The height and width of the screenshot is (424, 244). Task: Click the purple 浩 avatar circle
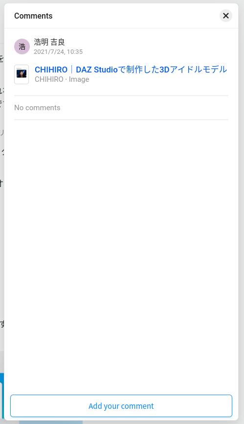pyautogui.click(x=22, y=47)
